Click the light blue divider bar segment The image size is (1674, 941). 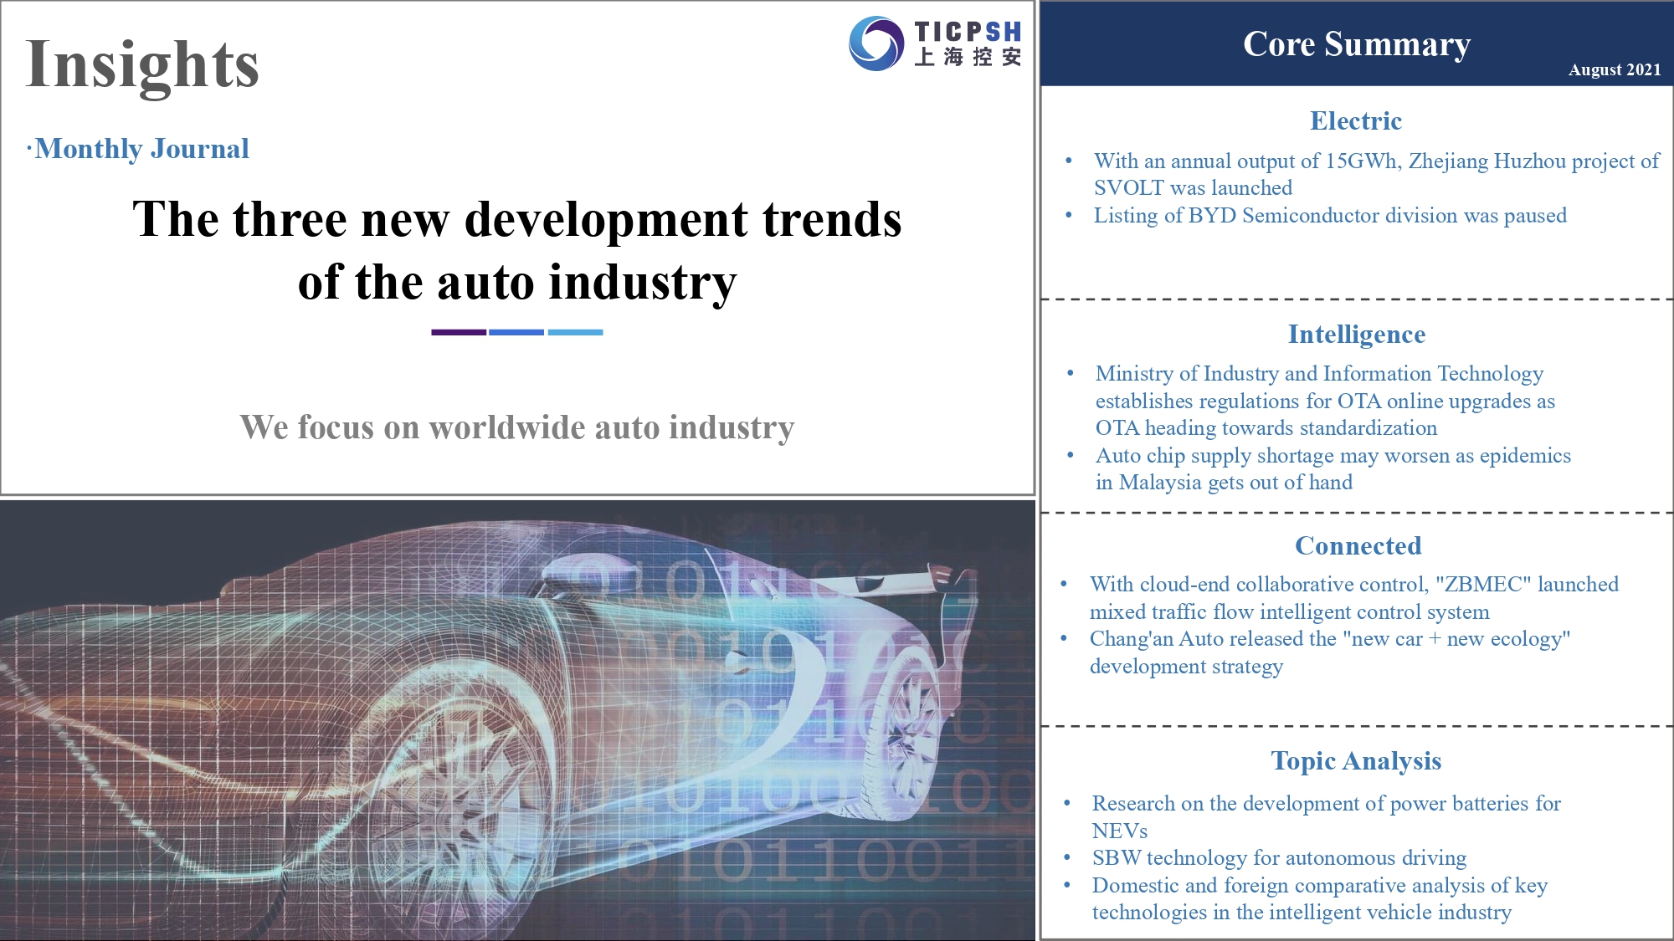click(575, 332)
